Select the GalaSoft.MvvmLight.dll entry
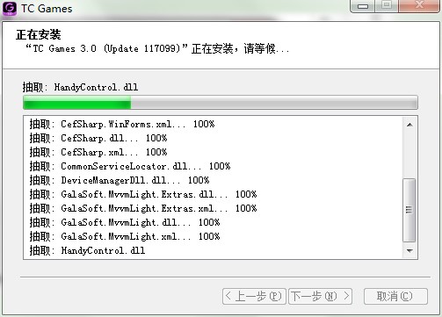 click(x=125, y=222)
